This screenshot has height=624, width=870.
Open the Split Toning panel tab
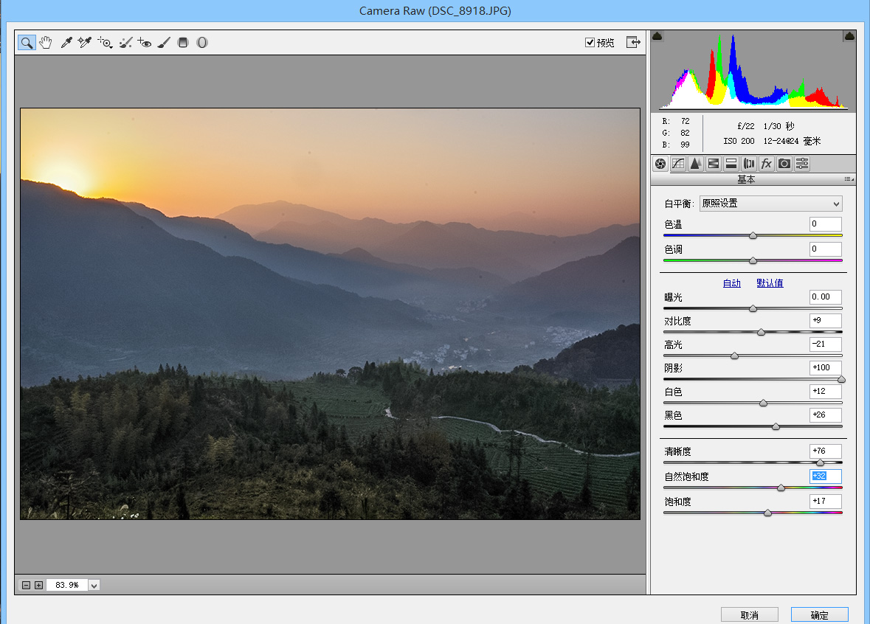731,164
